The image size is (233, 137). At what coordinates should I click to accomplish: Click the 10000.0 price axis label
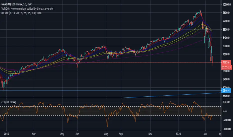coord(226,4)
